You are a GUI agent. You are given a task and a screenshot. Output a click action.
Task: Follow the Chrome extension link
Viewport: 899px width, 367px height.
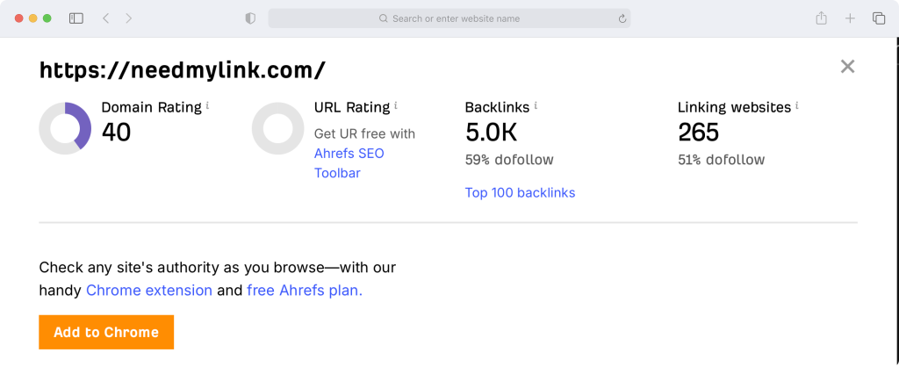(149, 291)
